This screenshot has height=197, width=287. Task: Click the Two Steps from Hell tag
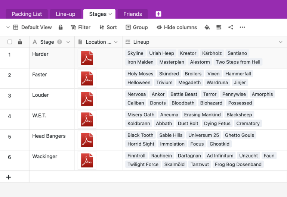click(238, 62)
